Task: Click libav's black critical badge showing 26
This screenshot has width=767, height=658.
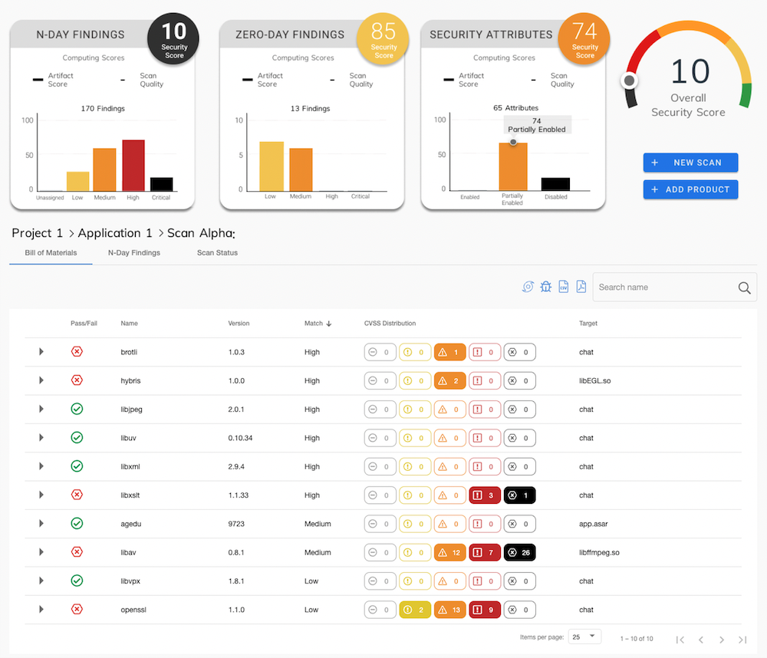Action: [x=519, y=552]
